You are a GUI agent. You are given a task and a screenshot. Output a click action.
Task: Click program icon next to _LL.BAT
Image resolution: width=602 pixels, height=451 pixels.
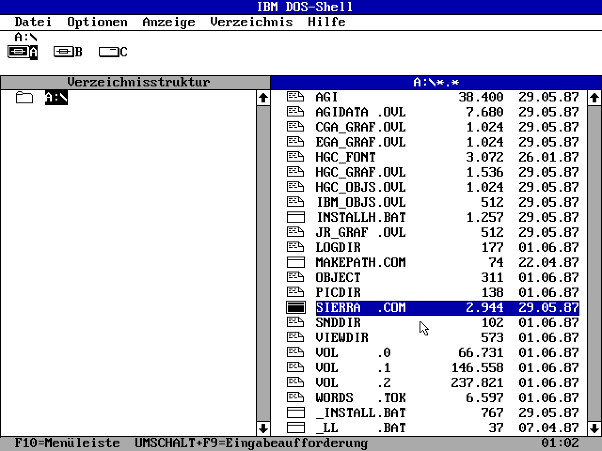click(x=295, y=428)
